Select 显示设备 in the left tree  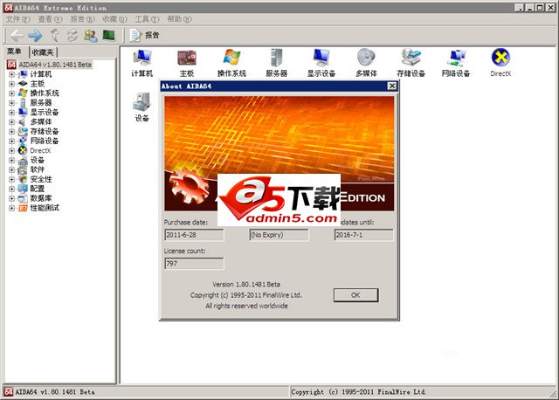point(45,113)
